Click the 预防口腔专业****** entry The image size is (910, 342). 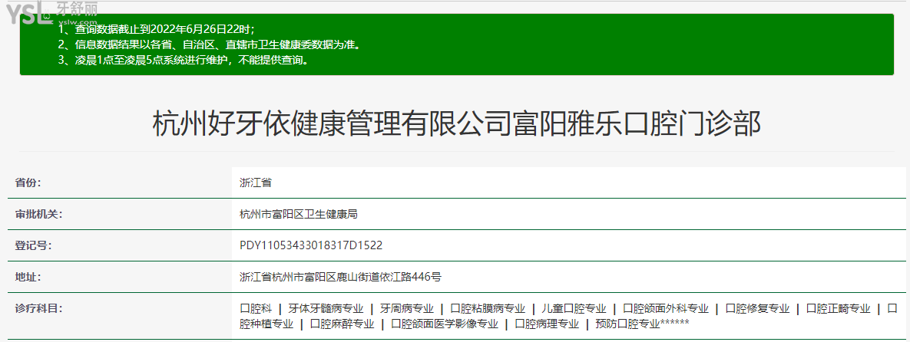642,324
